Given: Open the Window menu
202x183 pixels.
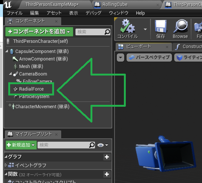Looking at the screenshot, I should (x=119, y=13).
